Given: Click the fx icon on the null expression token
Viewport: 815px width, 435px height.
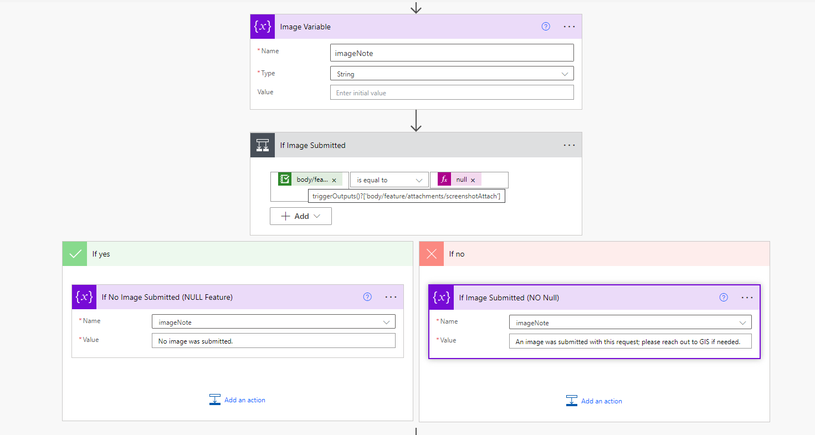Looking at the screenshot, I should click(x=444, y=179).
